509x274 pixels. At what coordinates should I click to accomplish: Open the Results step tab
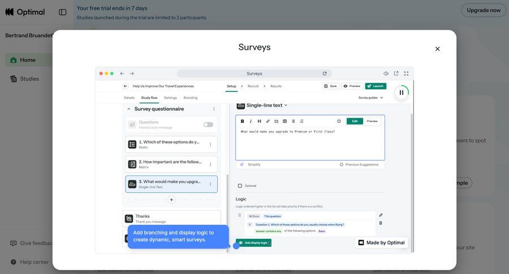click(x=276, y=86)
